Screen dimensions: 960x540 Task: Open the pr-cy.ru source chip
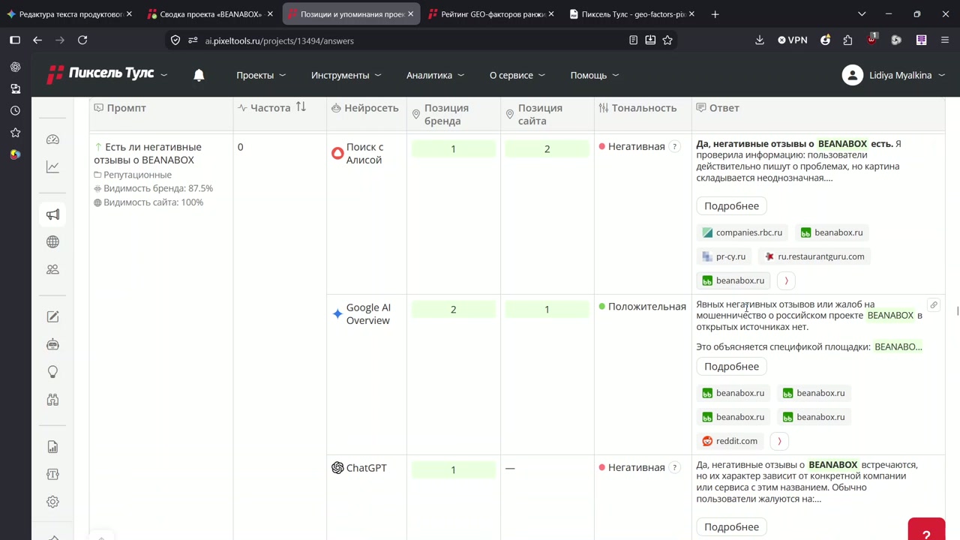724,256
